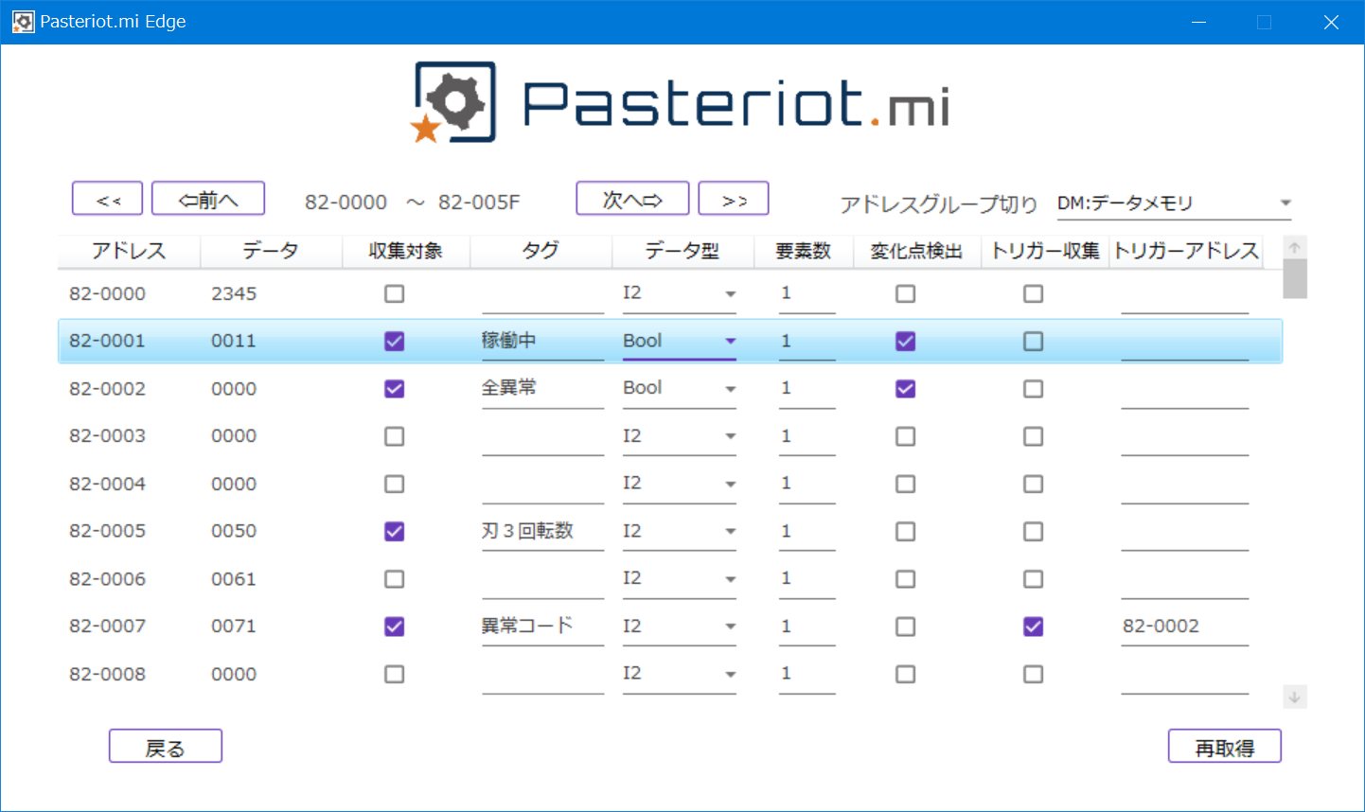The image size is (1365, 812).
Task: Enable 収集対象 checkbox for 82-0000
Action: (395, 293)
